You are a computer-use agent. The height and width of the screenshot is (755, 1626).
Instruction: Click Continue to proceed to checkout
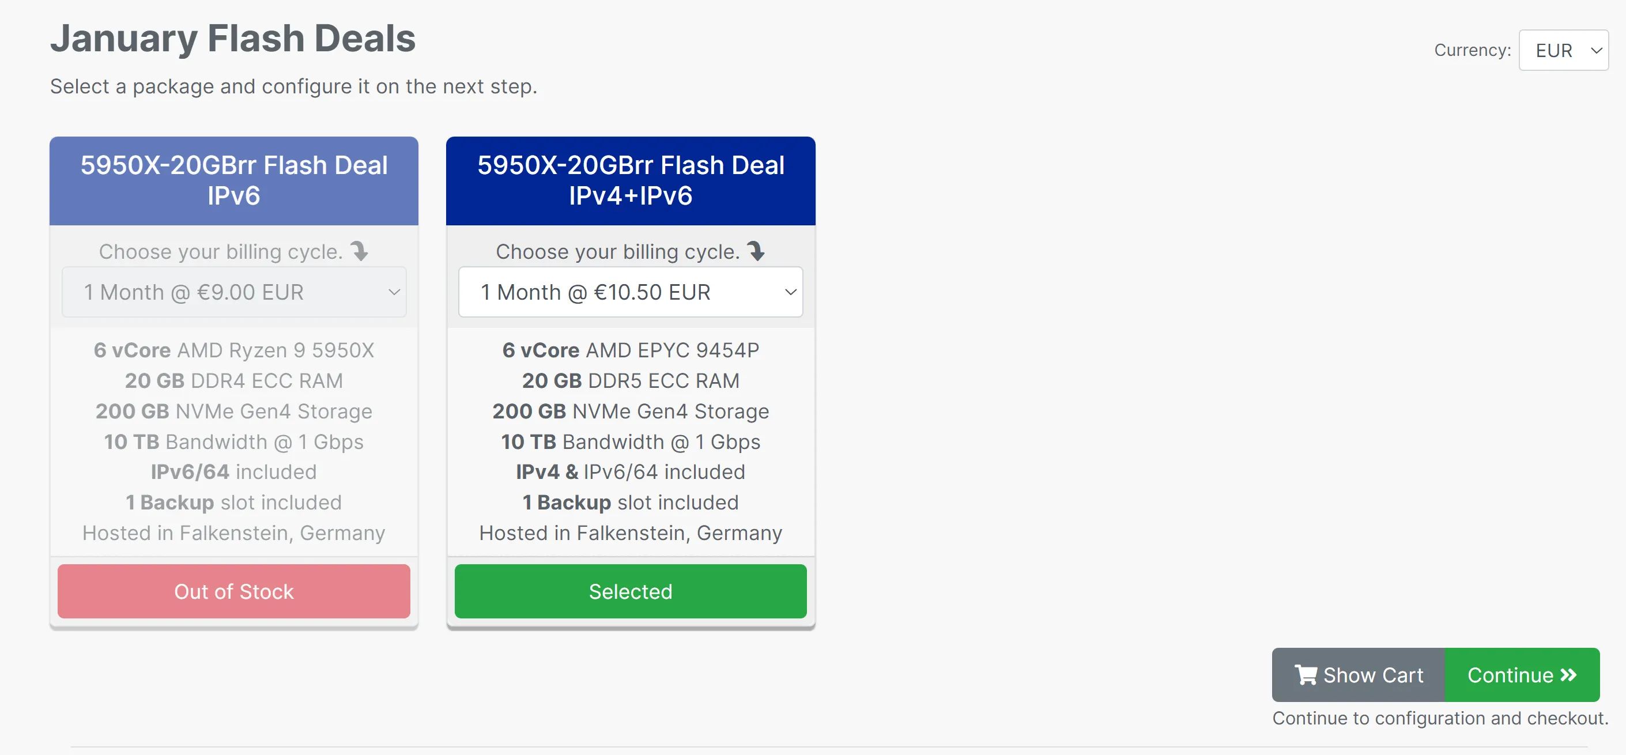point(1522,675)
